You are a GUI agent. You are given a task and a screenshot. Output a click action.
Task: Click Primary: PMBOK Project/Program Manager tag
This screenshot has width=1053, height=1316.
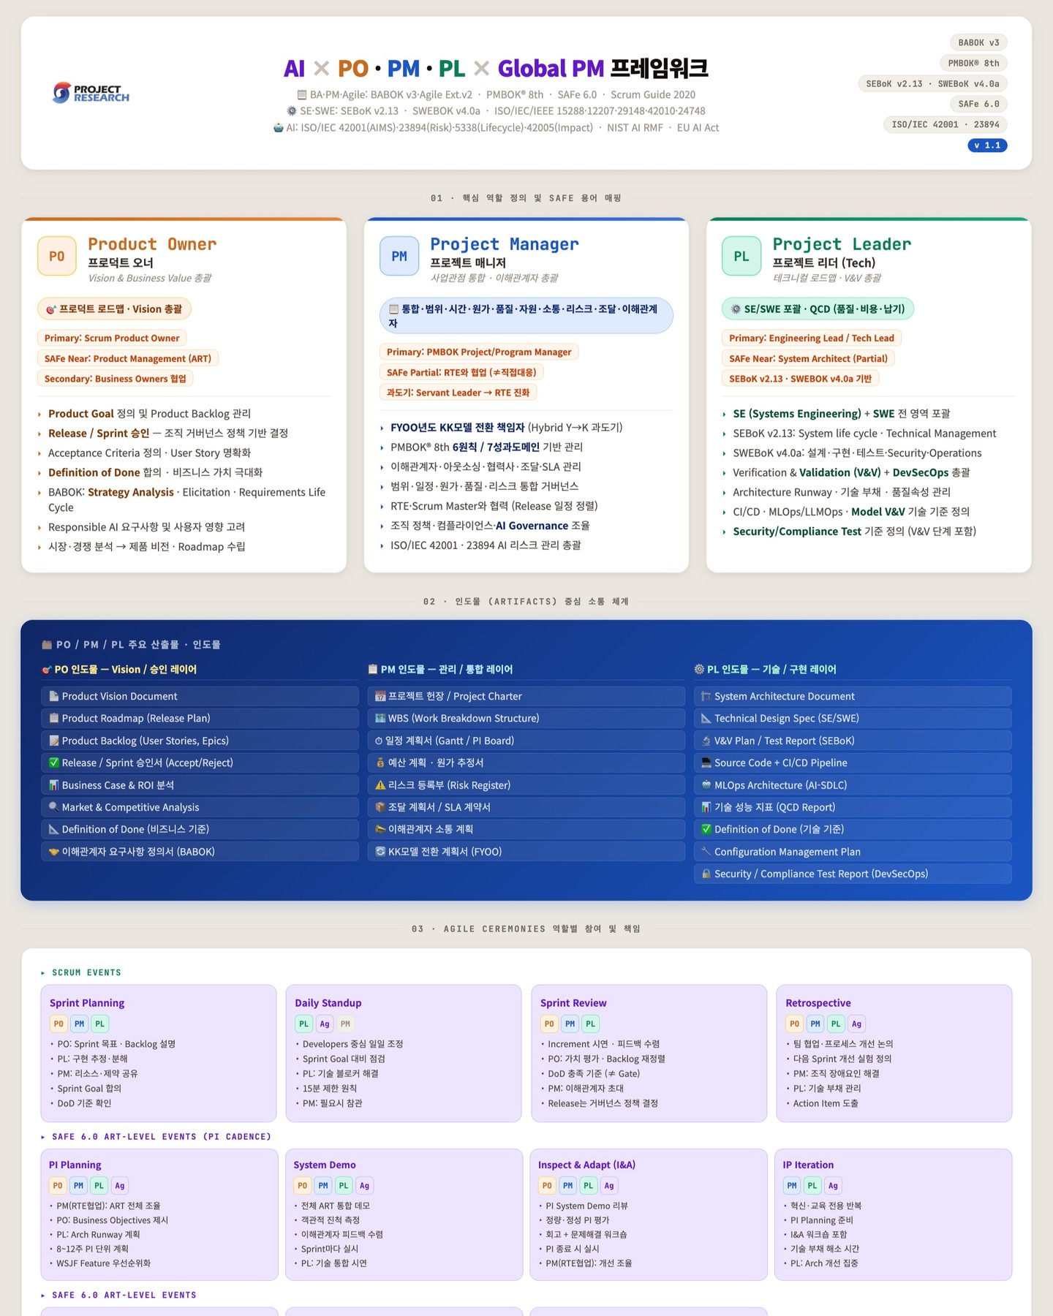pos(479,352)
